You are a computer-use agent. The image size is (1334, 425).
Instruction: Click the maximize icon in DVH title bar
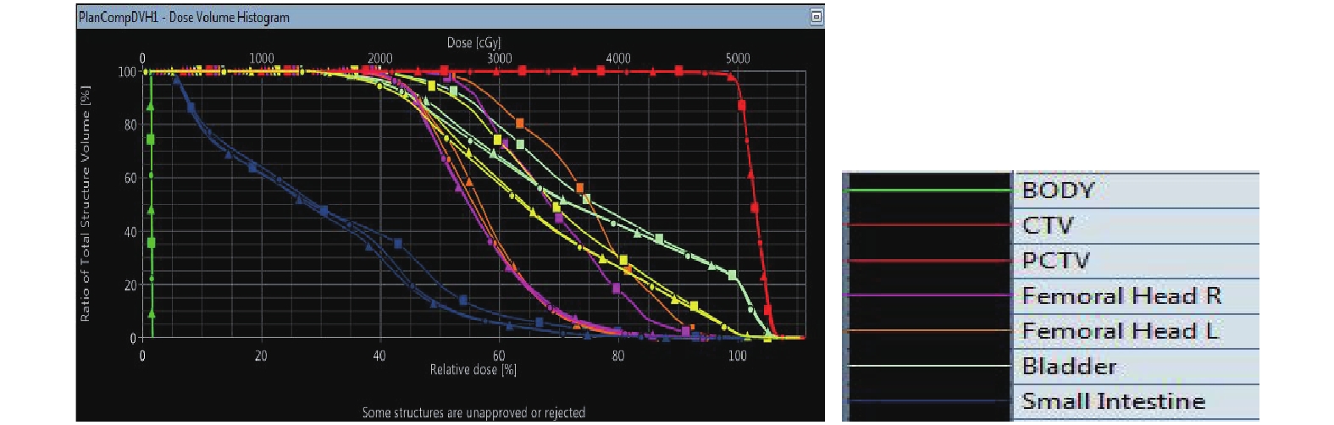[816, 17]
